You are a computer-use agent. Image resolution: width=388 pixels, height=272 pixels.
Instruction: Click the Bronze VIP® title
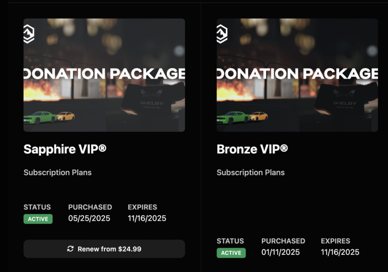[252, 149]
